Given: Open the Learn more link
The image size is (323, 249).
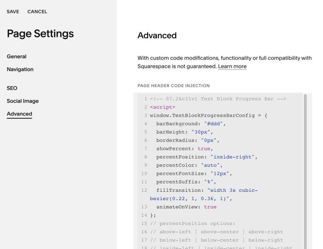Looking at the screenshot, I should pyautogui.click(x=232, y=66).
